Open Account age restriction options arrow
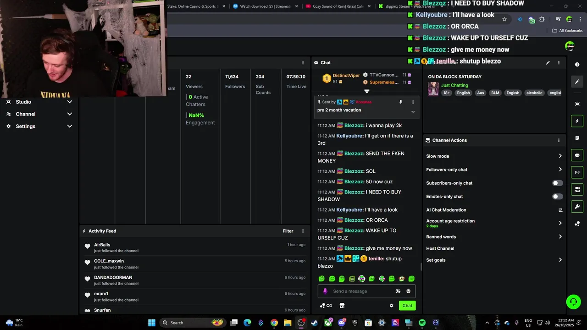The width and height of the screenshot is (587, 330). pos(560,223)
